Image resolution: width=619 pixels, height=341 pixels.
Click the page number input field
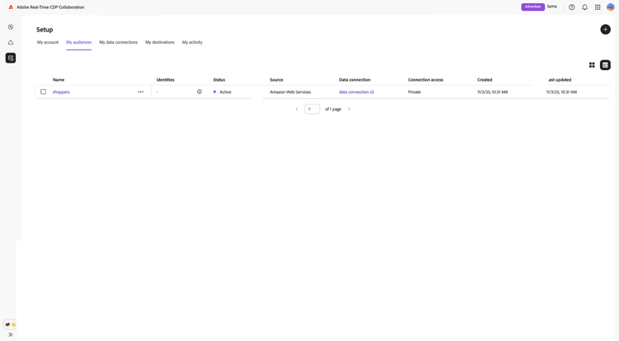(x=312, y=109)
